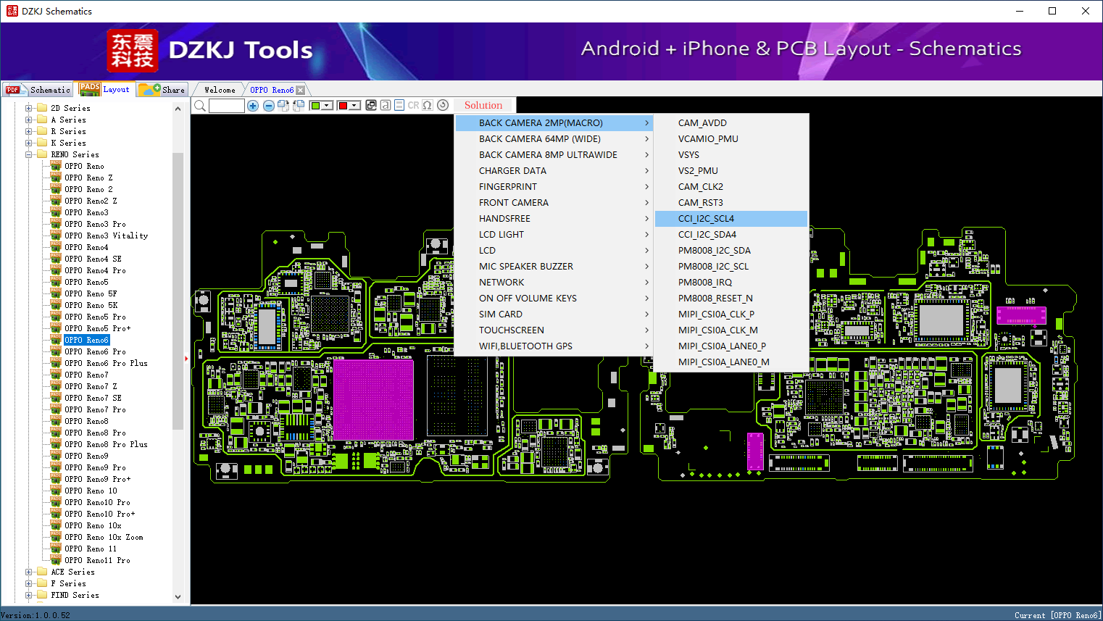Open FINGERPRINT submenu
The image size is (1103, 621).
[x=554, y=187]
